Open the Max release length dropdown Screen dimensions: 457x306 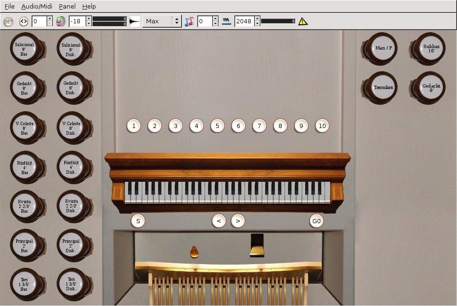pyautogui.click(x=162, y=21)
